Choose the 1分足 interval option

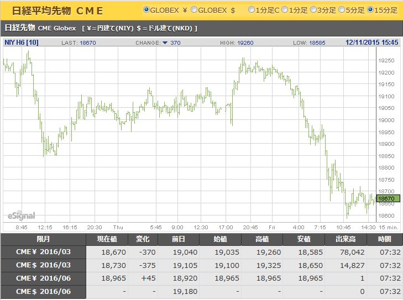click(x=284, y=10)
